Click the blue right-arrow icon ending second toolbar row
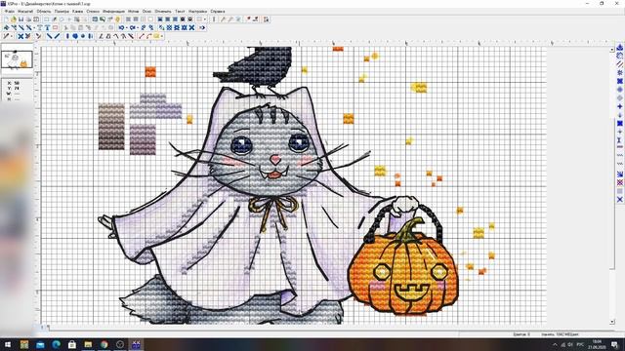This screenshot has width=625, height=351. pos(202,27)
